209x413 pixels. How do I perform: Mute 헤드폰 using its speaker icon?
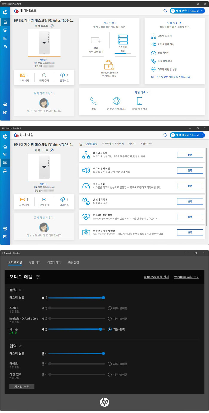pos(44,329)
